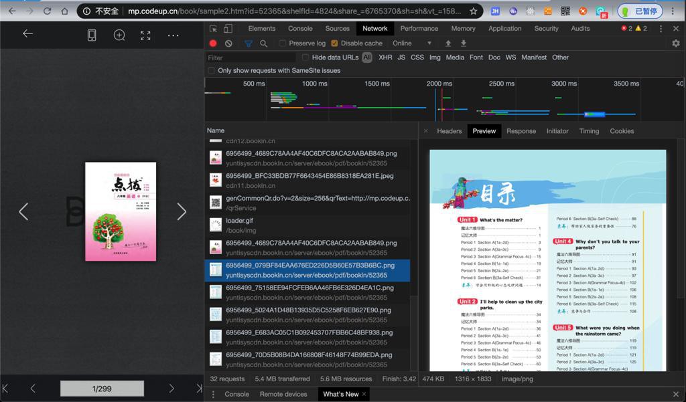Screen dimensions: 686x402
Task: Open Remote devices drawer tab
Action: 283,394
